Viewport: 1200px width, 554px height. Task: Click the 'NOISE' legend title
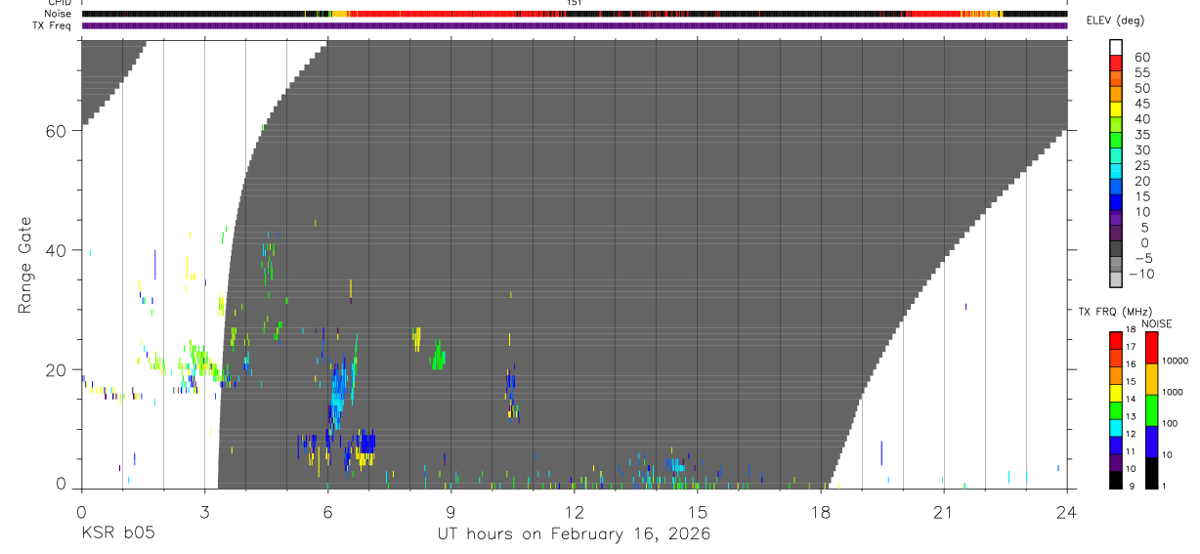click(x=1157, y=323)
